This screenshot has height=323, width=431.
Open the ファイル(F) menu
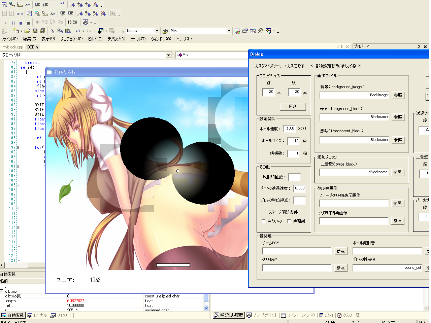pos(9,39)
